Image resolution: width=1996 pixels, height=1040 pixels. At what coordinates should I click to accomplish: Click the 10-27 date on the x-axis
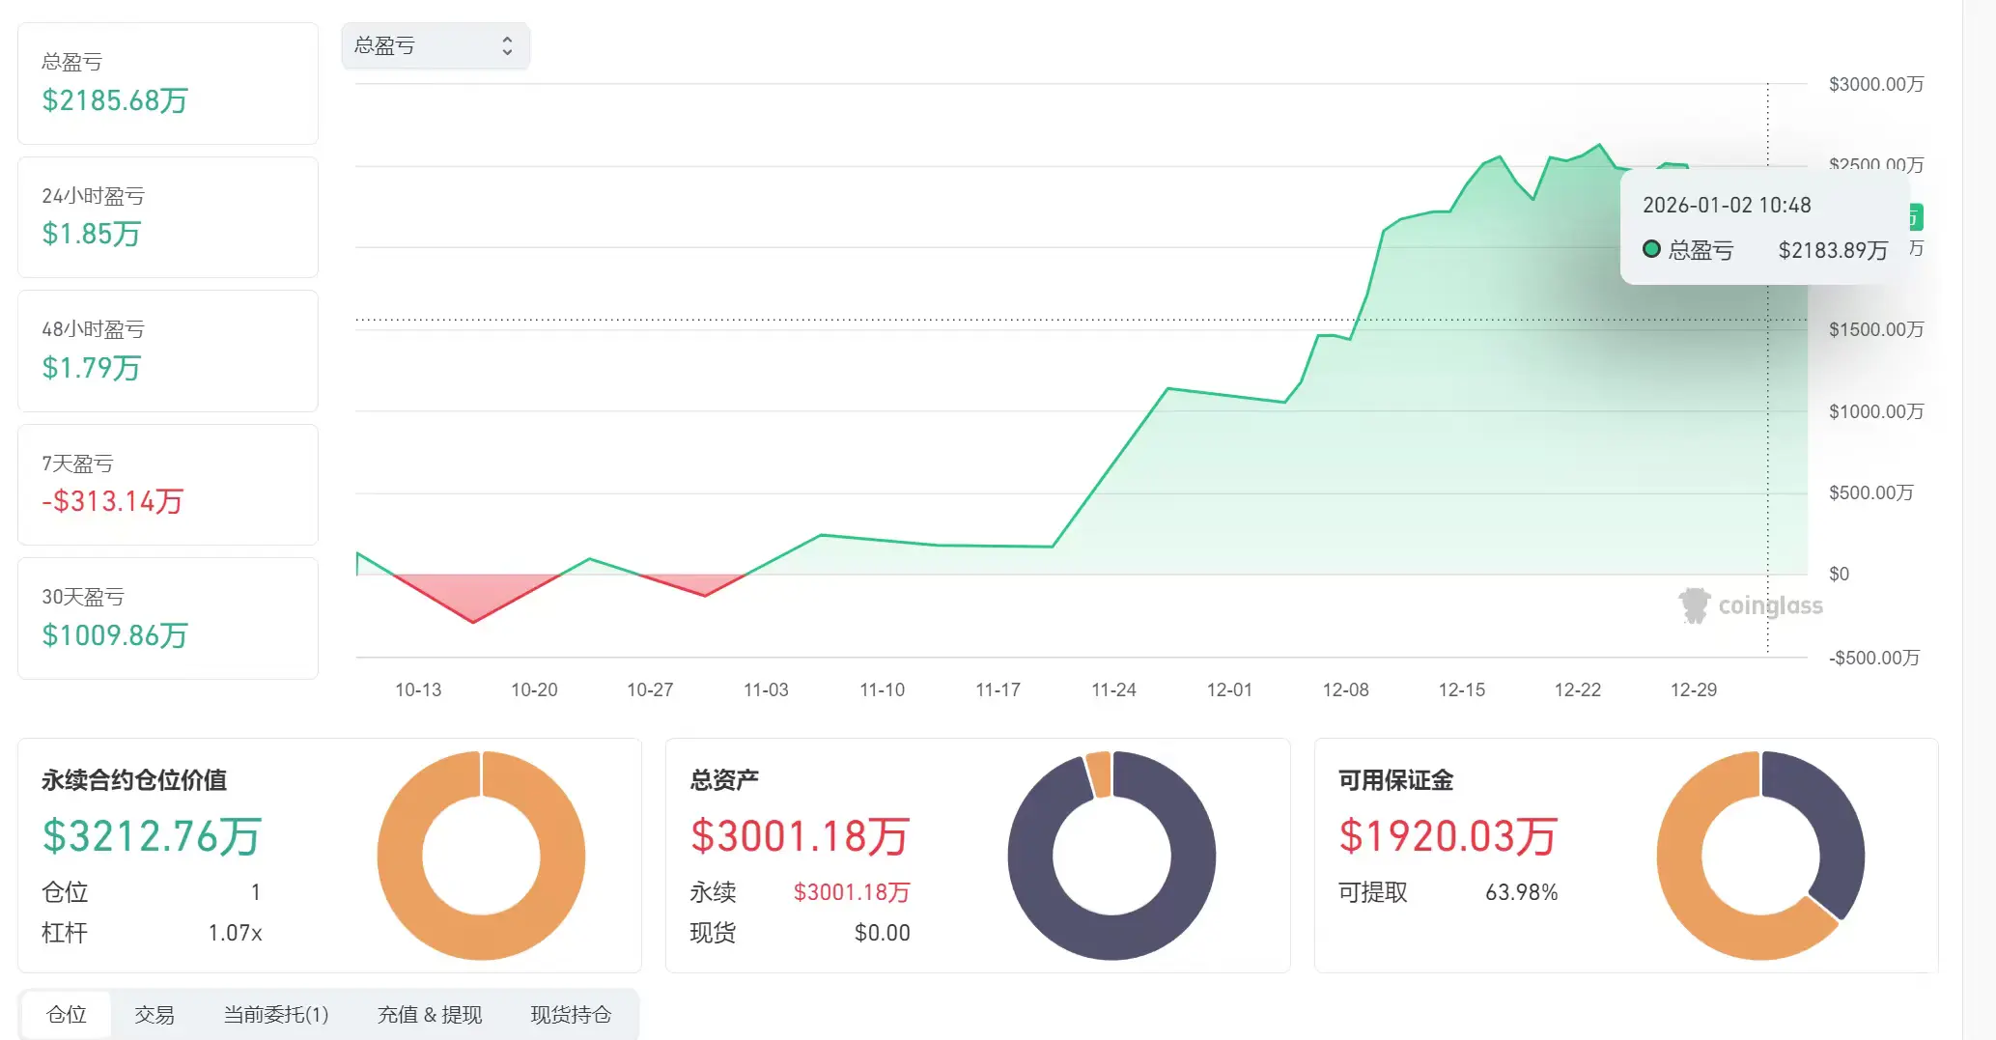point(650,689)
